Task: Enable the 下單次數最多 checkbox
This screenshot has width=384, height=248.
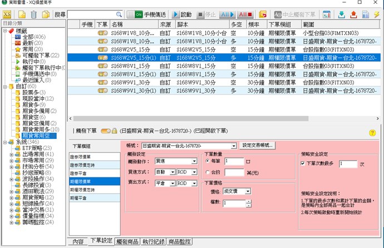Action: coord(303,164)
